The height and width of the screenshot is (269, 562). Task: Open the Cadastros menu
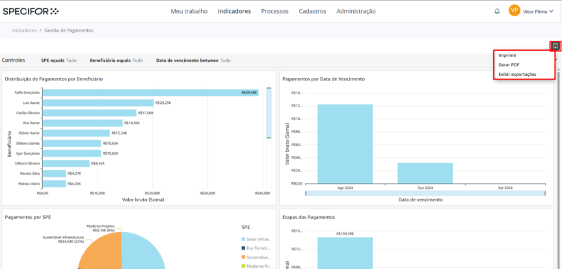coord(312,11)
